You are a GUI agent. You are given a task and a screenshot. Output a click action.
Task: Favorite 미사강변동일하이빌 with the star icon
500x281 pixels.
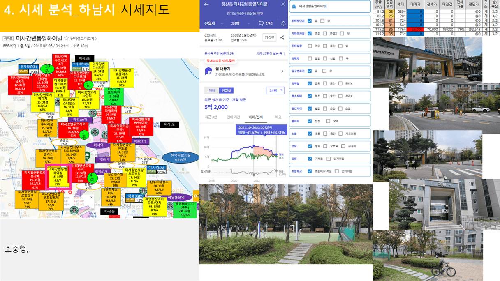click(x=66, y=38)
